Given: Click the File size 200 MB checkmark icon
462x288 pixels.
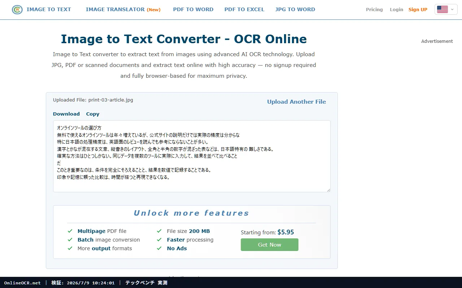Looking at the screenshot, I should coord(159,231).
